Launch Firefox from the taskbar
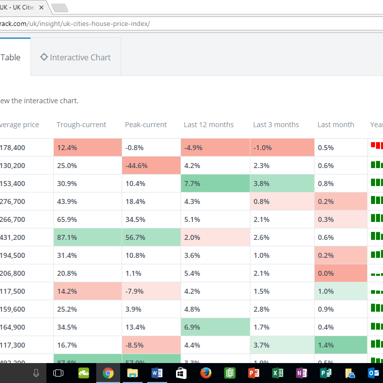The height and width of the screenshot is (383, 383). (x=205, y=373)
